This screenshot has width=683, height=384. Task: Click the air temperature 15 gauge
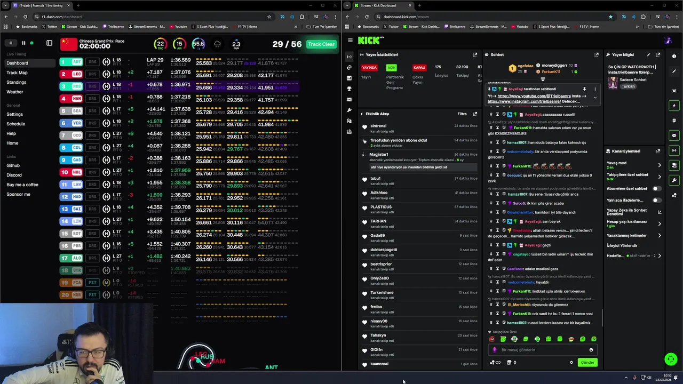tap(179, 44)
